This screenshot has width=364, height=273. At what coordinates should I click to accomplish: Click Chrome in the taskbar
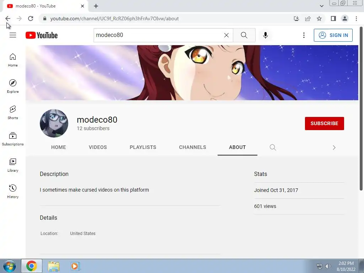[32, 266]
